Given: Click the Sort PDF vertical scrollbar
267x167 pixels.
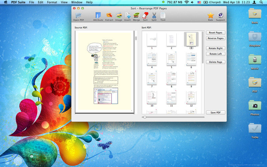Looking at the screenshot, I should coord(203,47).
